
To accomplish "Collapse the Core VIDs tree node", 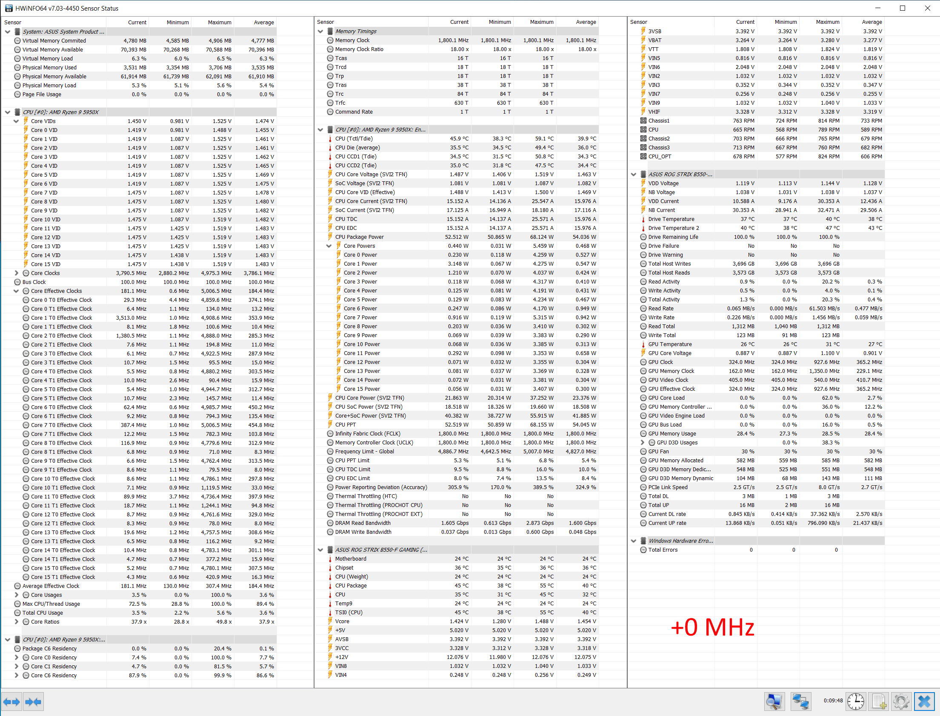I will point(16,121).
